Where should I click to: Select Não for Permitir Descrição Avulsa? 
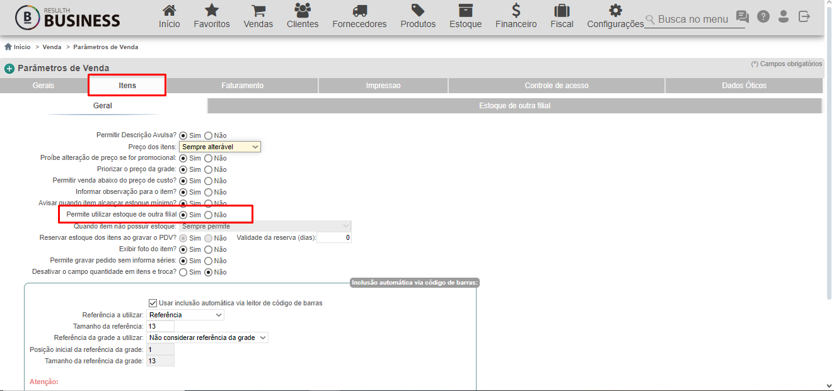pyautogui.click(x=209, y=135)
